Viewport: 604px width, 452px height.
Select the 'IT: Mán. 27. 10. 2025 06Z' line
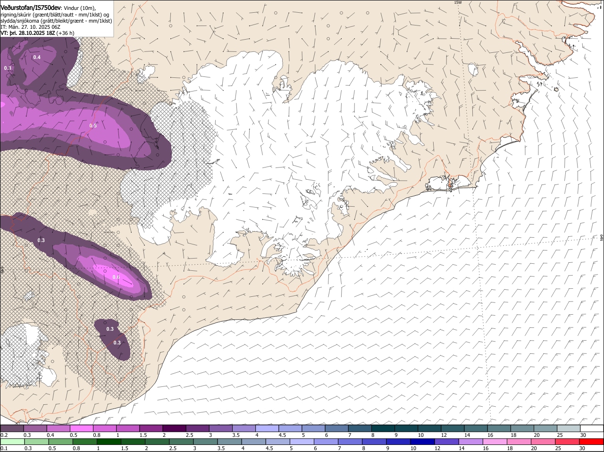31,27
